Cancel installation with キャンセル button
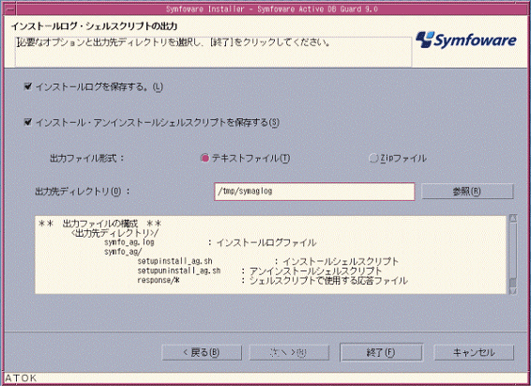Image resolution: width=531 pixels, height=386 pixels. [x=474, y=352]
